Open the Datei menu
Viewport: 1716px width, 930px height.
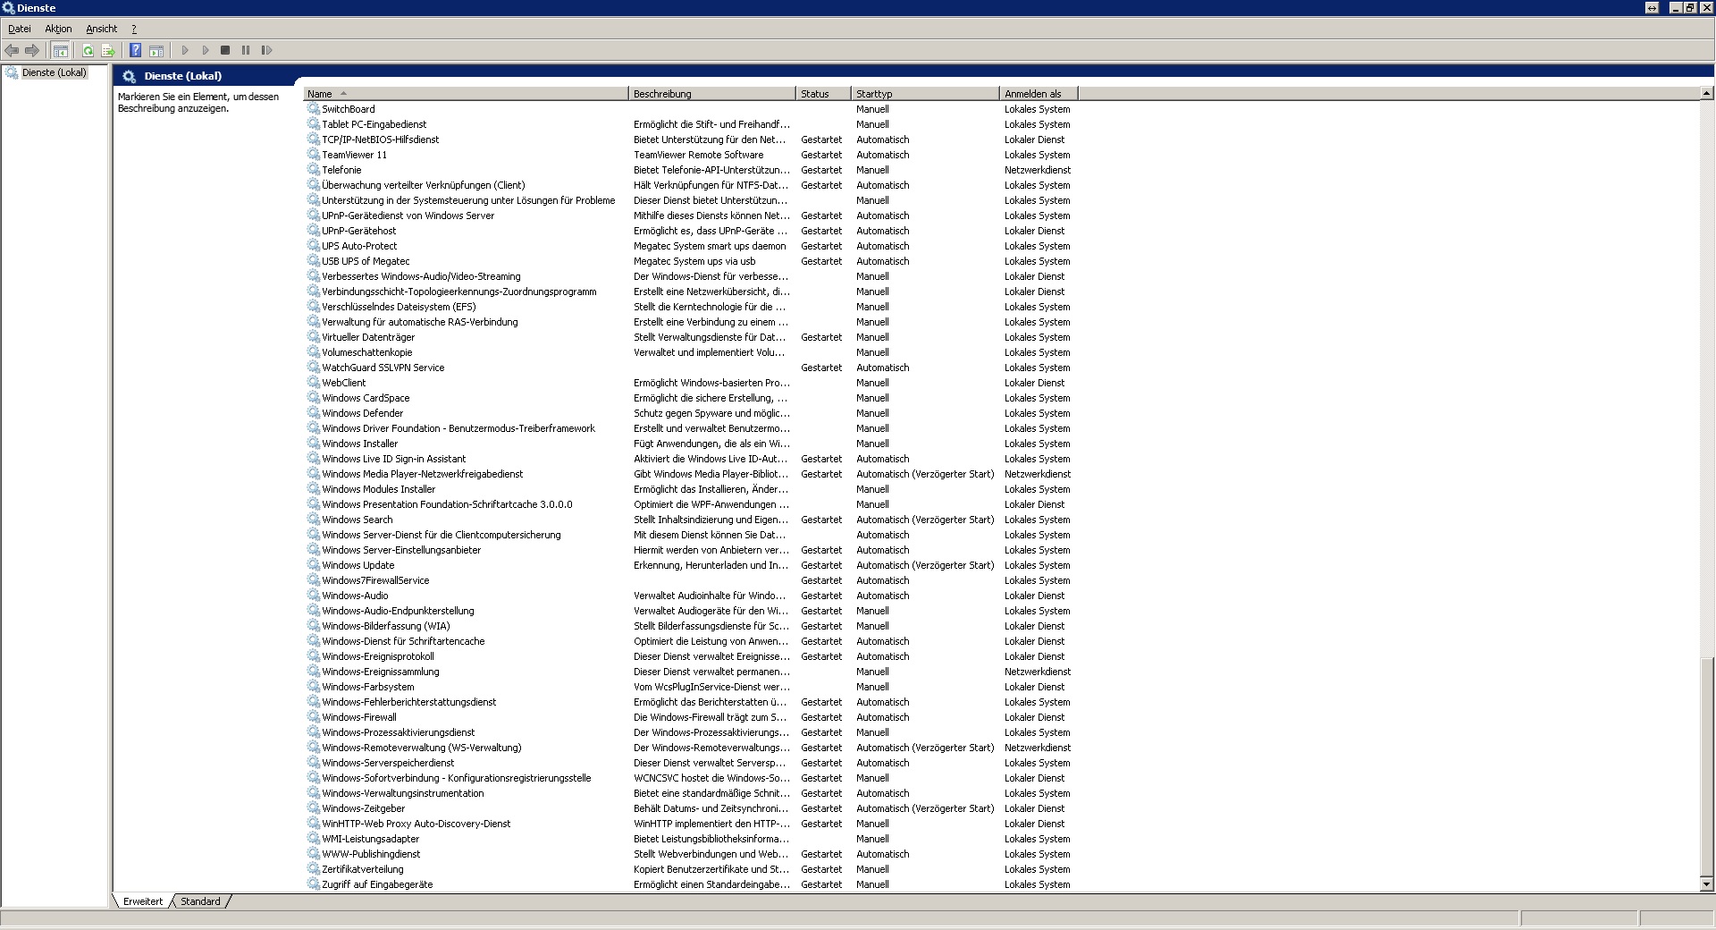tap(19, 29)
